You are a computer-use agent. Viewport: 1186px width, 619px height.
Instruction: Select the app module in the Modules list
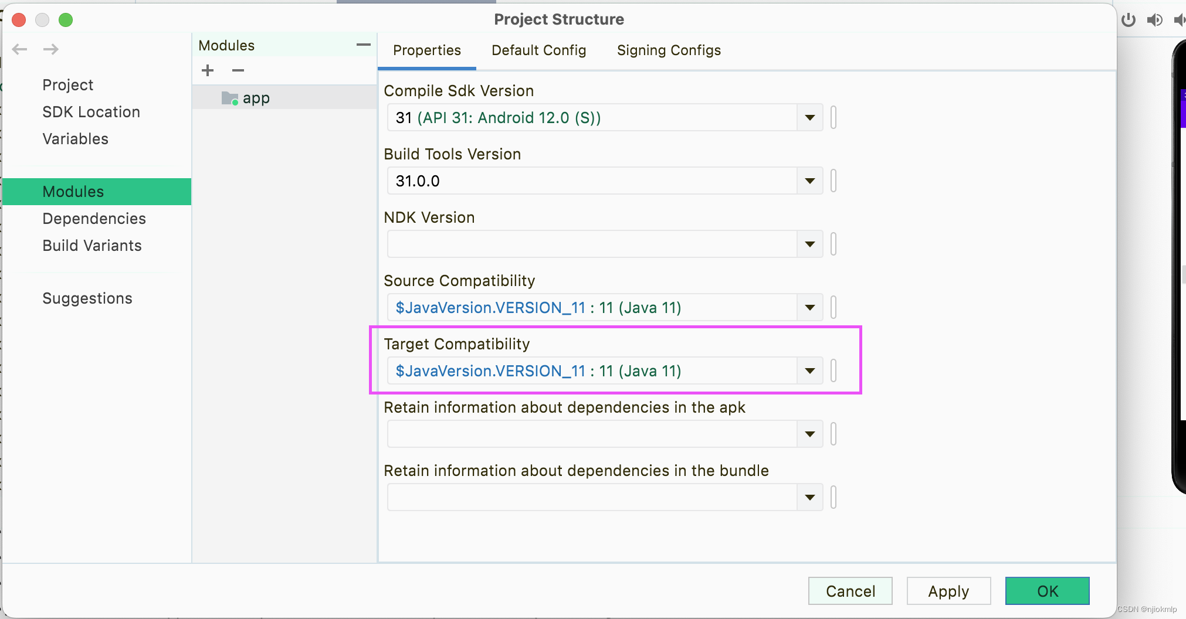[x=256, y=97]
